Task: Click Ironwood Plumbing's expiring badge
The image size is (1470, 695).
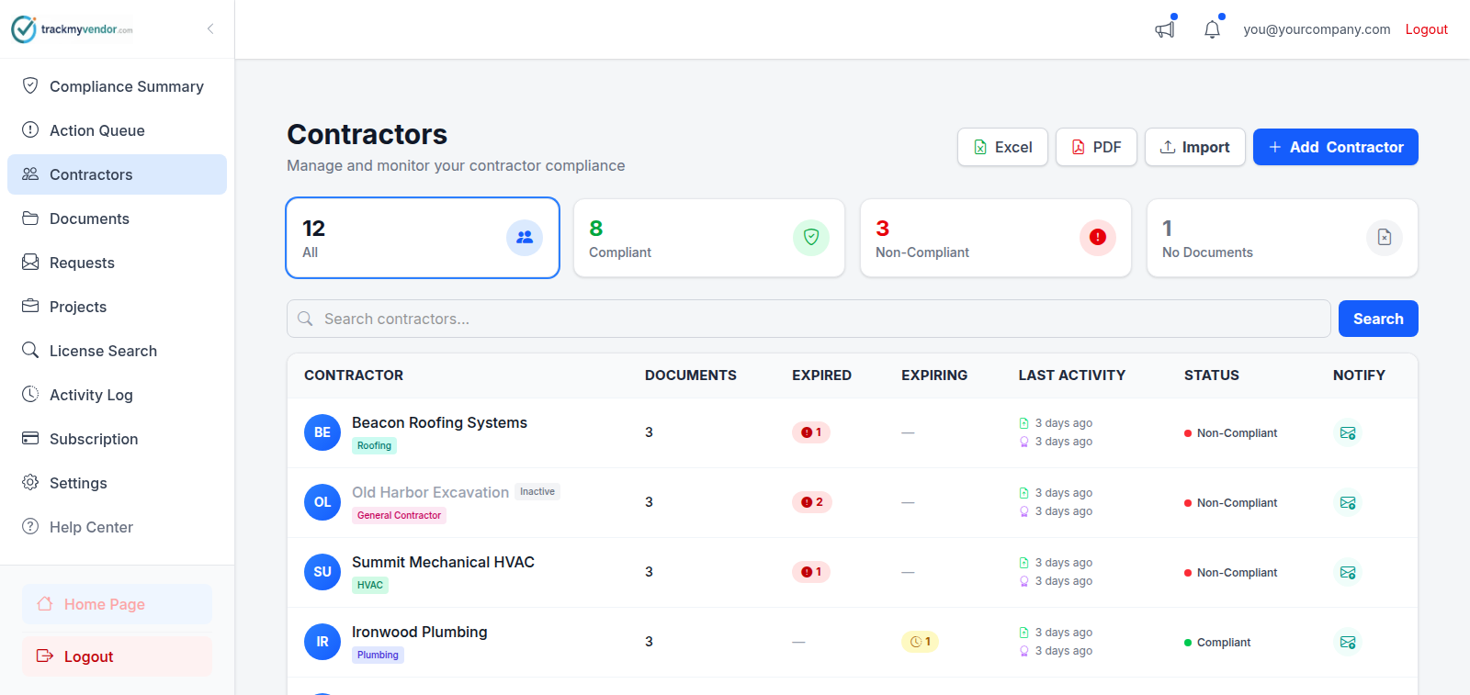Action: [921, 642]
